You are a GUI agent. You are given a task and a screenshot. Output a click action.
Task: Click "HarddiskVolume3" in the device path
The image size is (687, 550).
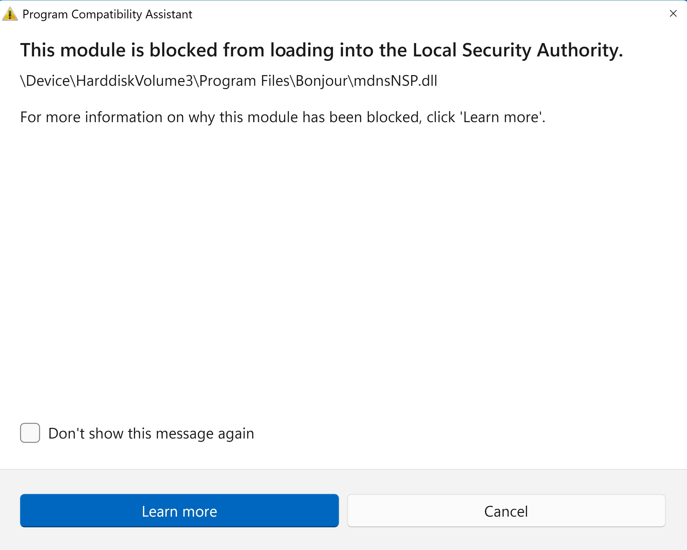point(135,81)
